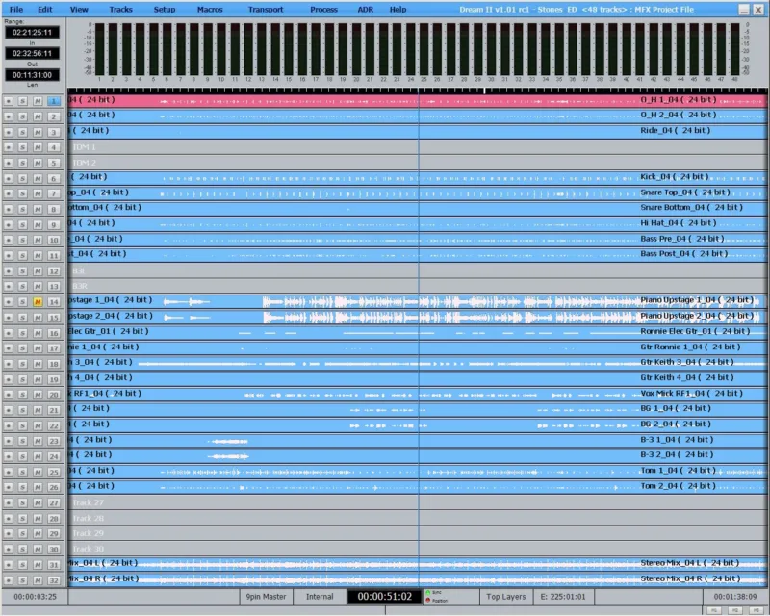The height and width of the screenshot is (616, 770).
Task: Open the Process menu
Action: (323, 10)
